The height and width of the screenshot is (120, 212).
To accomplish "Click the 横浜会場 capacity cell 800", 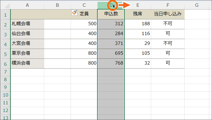I will click(84, 64).
